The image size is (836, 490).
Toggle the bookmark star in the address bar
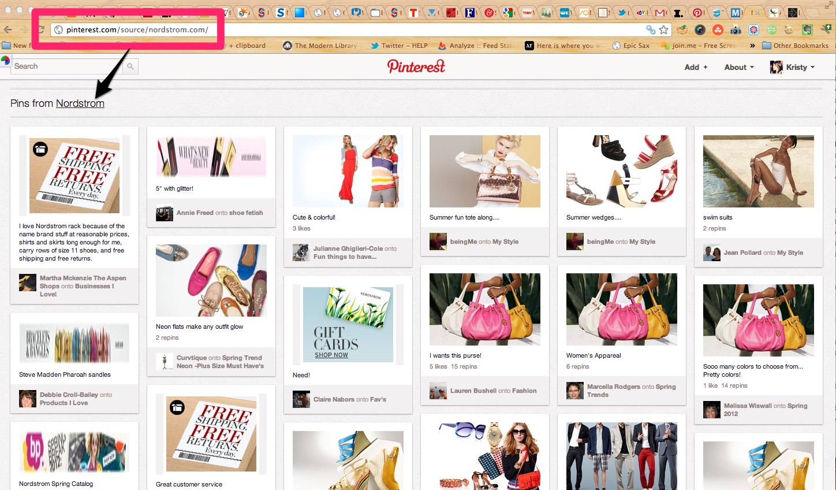point(663,29)
